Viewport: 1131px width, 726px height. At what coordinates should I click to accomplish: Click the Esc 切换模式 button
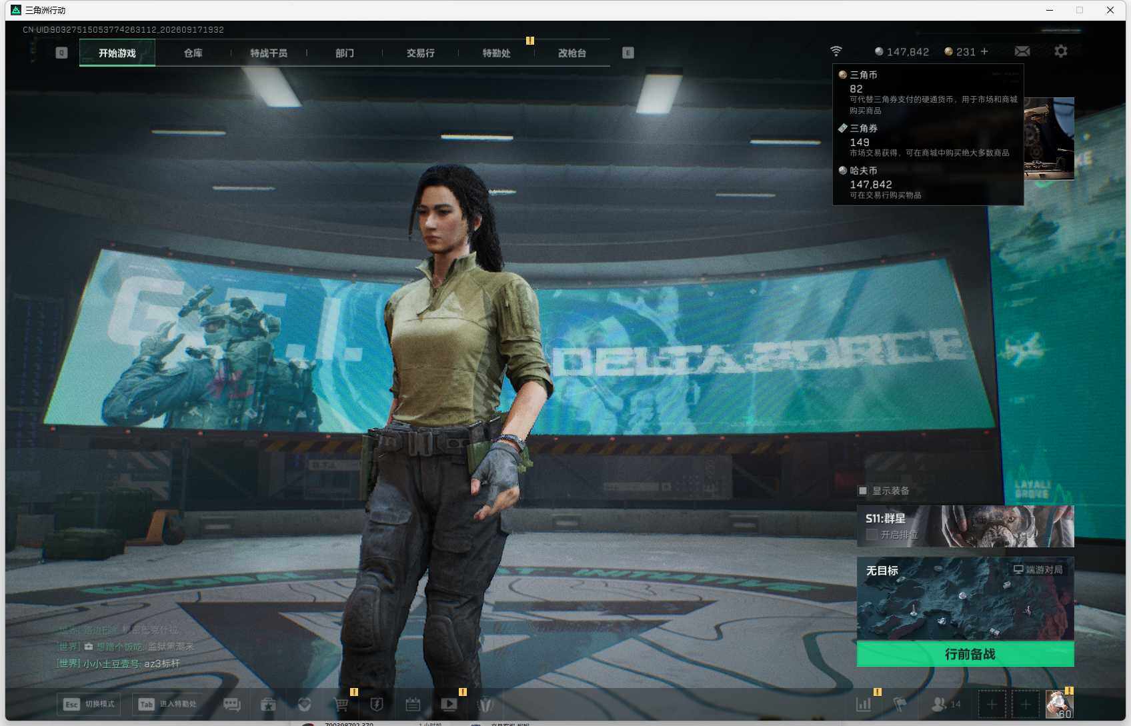coord(89,704)
